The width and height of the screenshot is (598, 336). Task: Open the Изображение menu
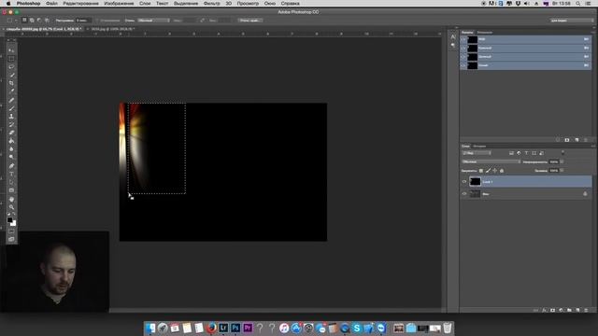[x=119, y=4]
